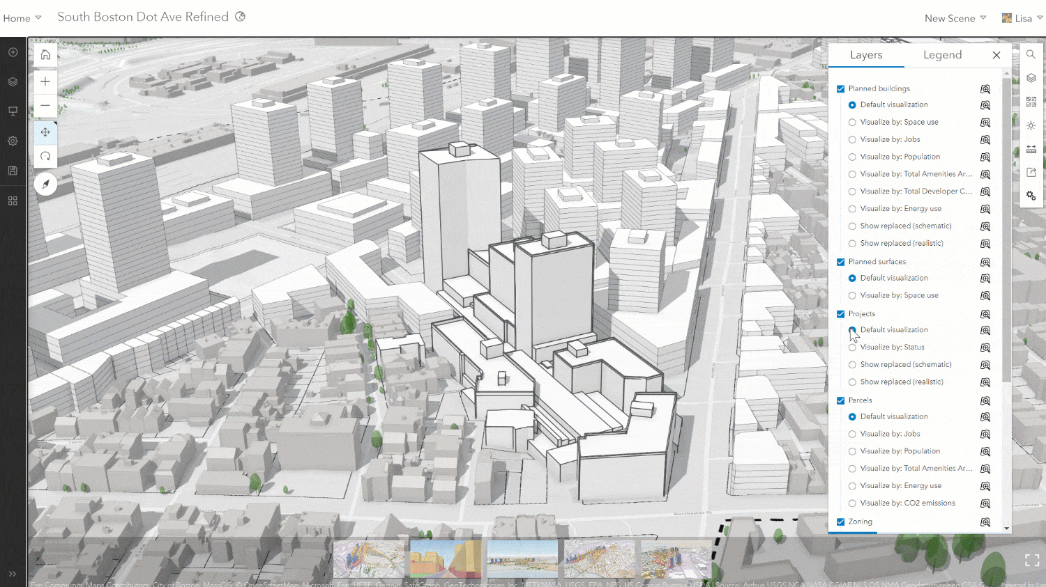Open the share tool on right toolbar
1046x587 pixels.
pyautogui.click(x=1031, y=173)
